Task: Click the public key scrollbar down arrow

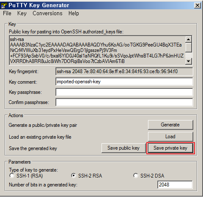Action: (189, 61)
